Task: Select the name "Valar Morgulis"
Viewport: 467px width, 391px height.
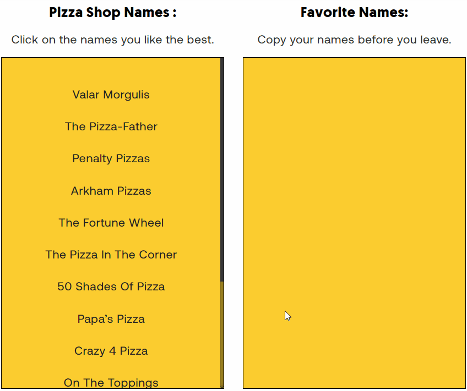Action: (x=111, y=95)
